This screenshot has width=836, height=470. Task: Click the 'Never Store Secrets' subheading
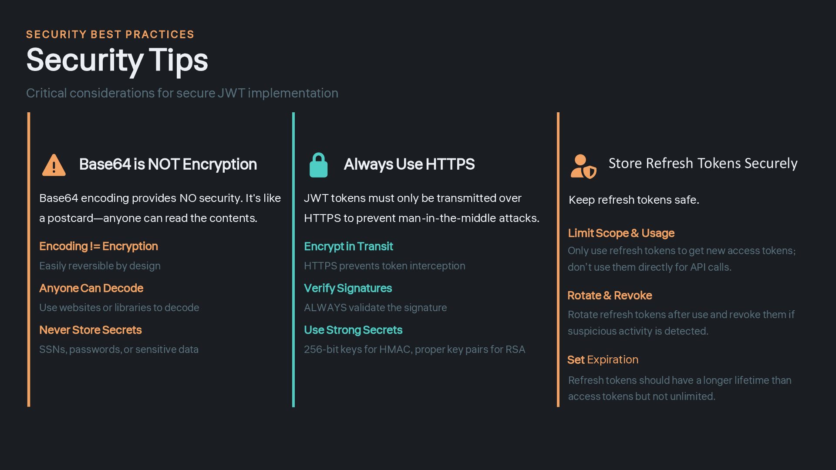[x=90, y=330]
